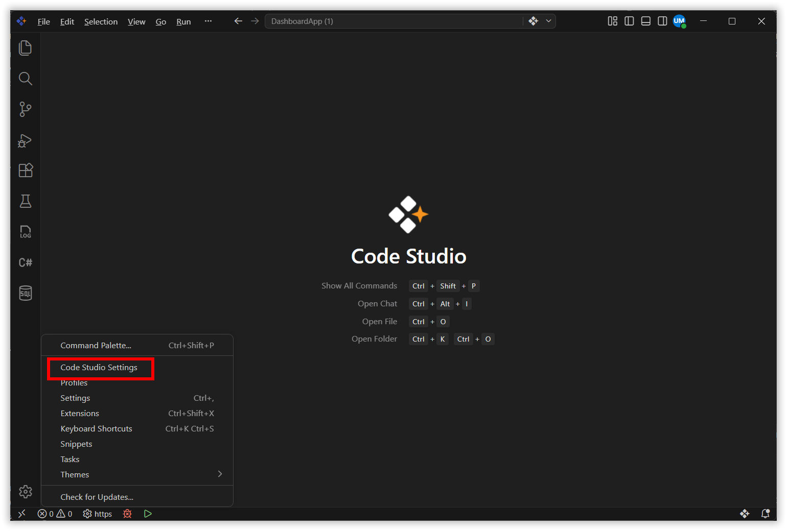
Task: Click the Open Chat label
Action: coord(377,304)
